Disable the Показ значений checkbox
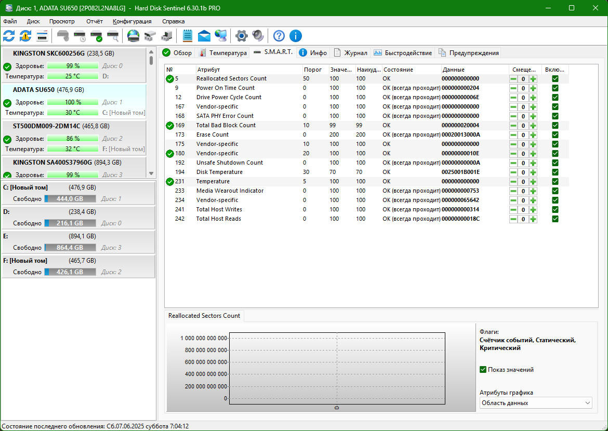Image resolution: width=608 pixels, height=431 pixels. click(483, 369)
